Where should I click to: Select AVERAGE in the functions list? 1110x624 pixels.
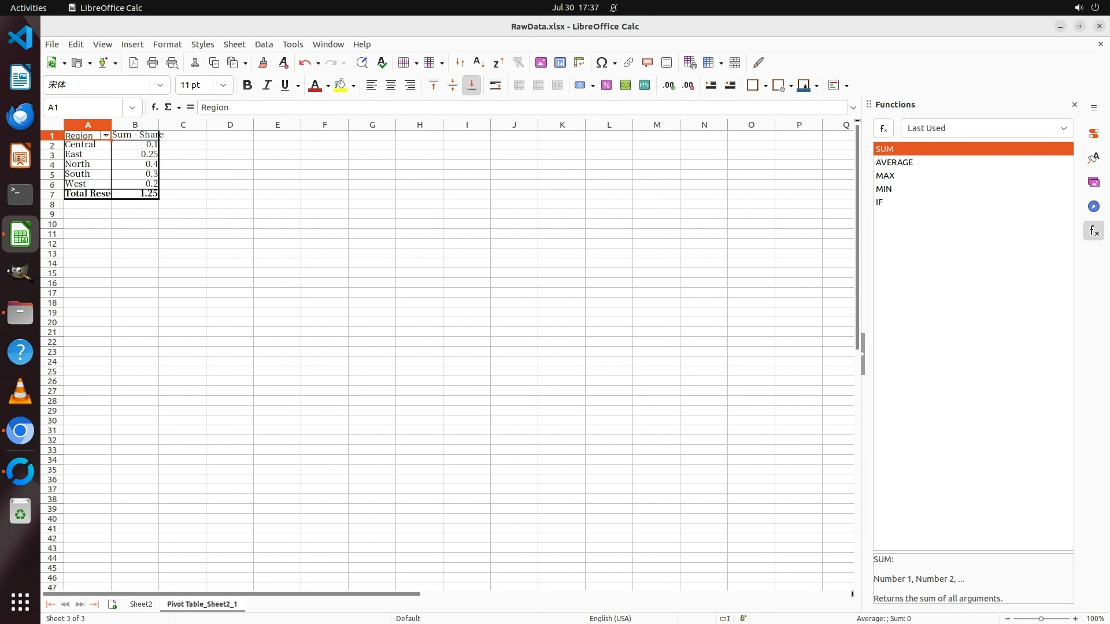[x=894, y=162]
